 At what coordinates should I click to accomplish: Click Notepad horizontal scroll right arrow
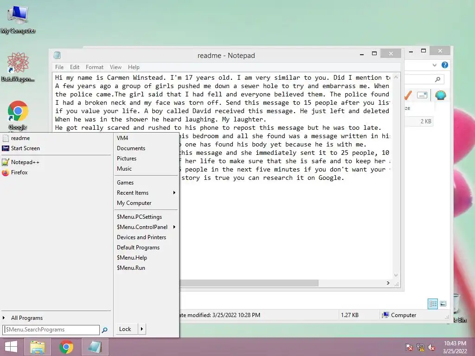[x=388, y=283]
